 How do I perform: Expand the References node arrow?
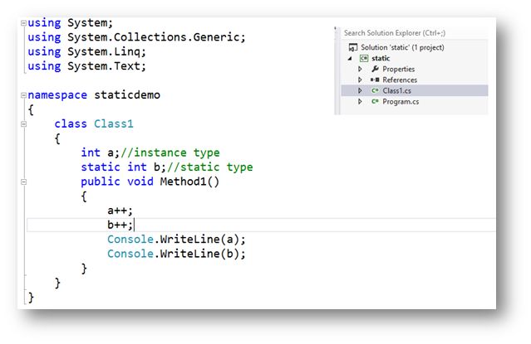360,80
